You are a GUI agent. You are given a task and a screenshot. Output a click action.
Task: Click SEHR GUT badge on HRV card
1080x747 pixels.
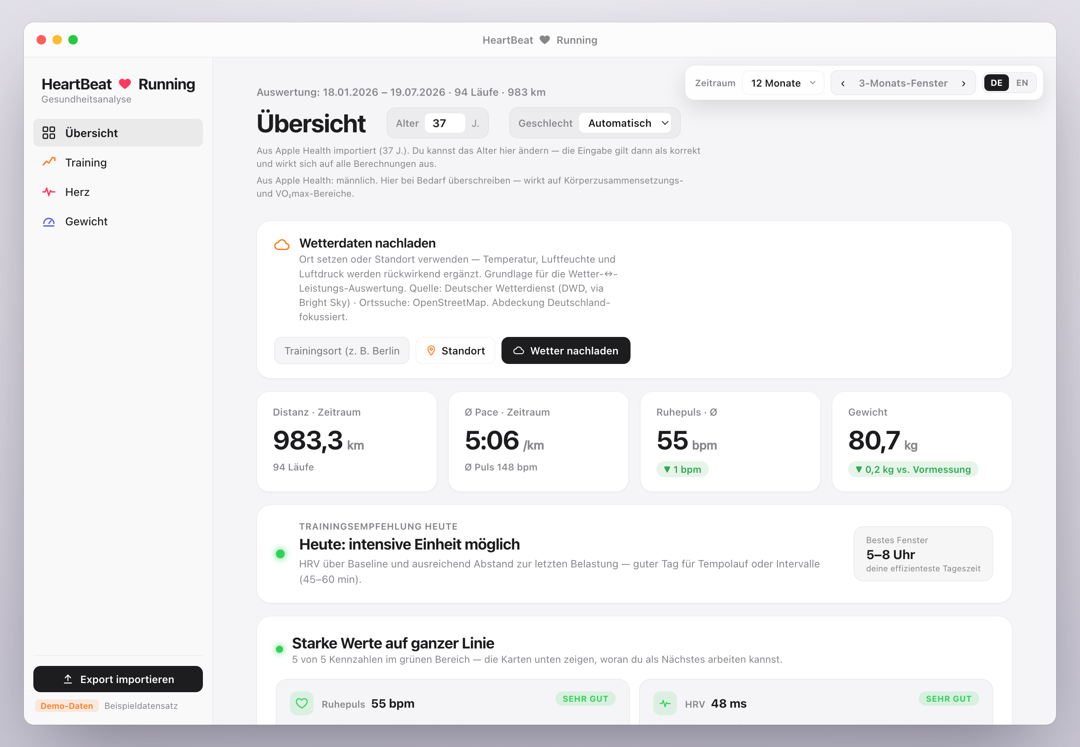(949, 699)
